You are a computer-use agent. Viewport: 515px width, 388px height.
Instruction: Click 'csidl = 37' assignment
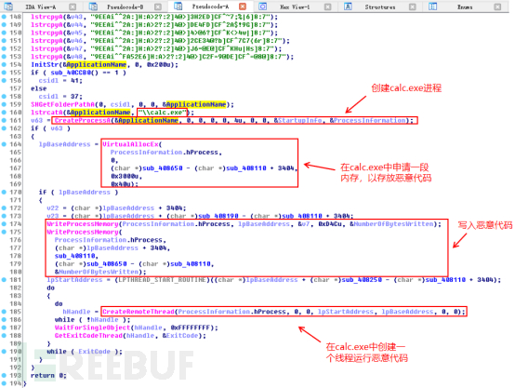click(x=60, y=97)
